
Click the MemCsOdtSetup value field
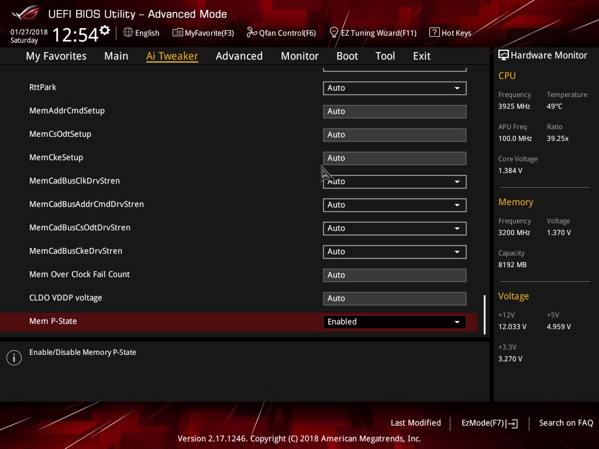(395, 135)
